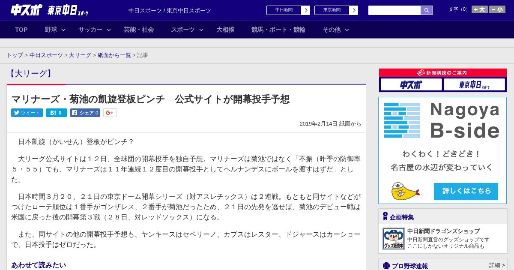Screen dimensions: 514x270
Task: Click プロ野球速報 baseball icon
Action: 386,266
